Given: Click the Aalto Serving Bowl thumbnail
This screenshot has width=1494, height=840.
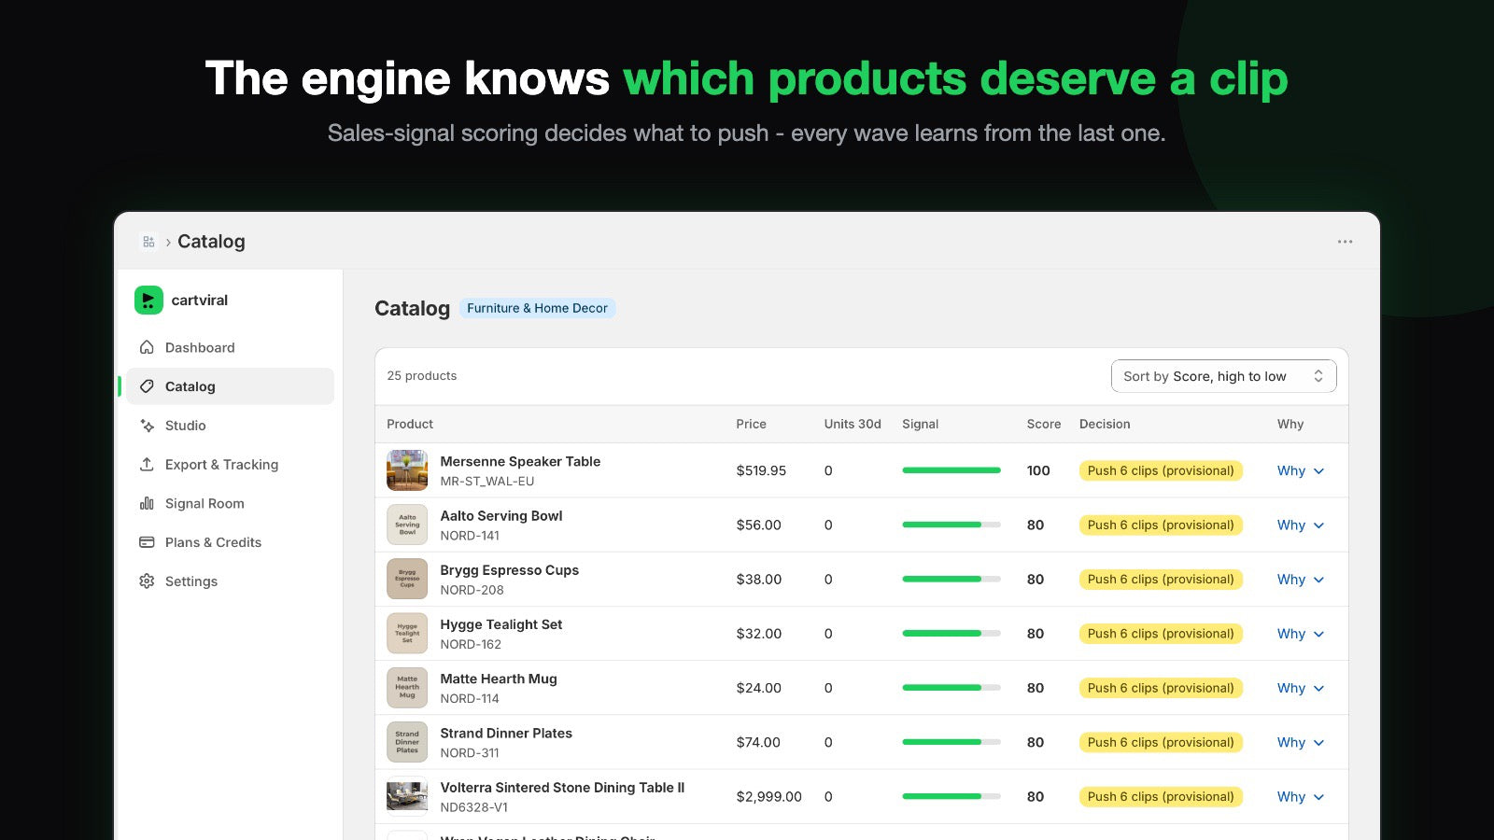Looking at the screenshot, I should (407, 525).
